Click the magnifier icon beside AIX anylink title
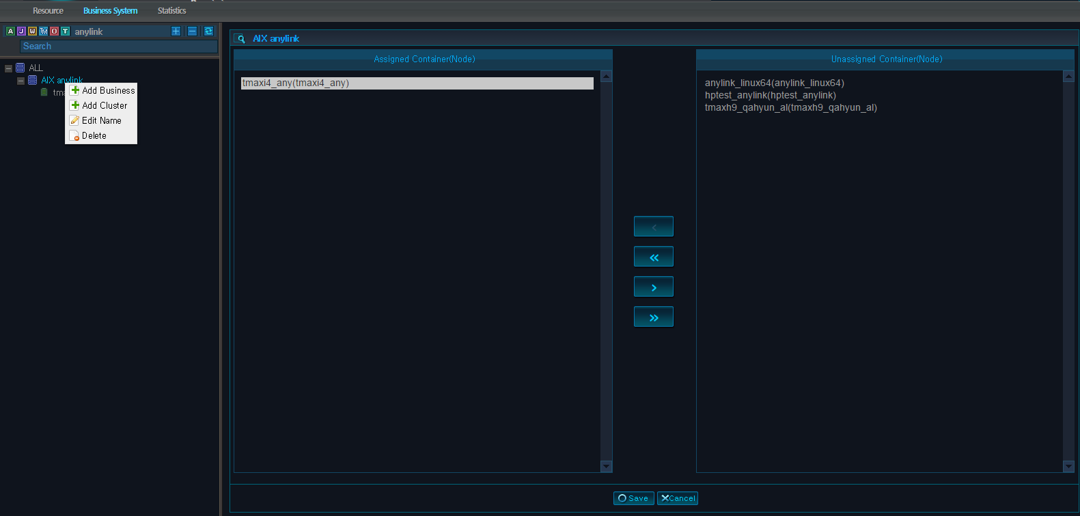The image size is (1080, 516). (x=240, y=38)
